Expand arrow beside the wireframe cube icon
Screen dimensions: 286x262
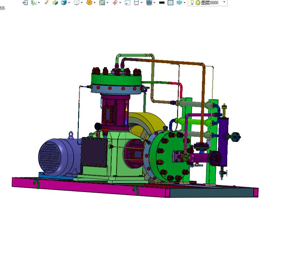[x=82, y=2]
